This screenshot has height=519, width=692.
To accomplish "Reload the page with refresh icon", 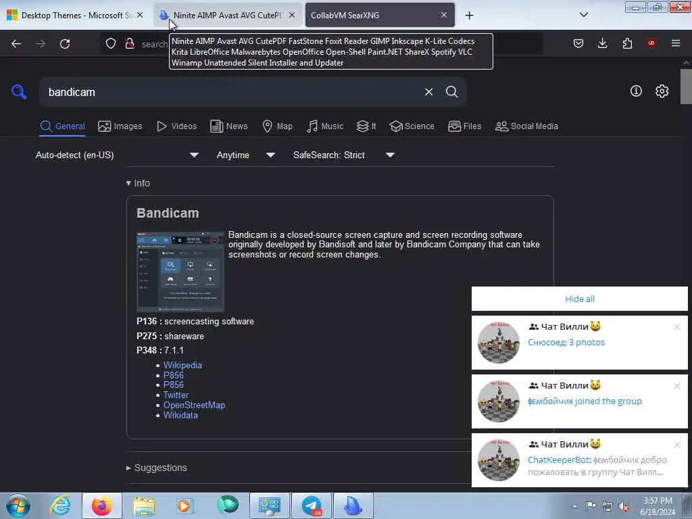I will tap(65, 44).
